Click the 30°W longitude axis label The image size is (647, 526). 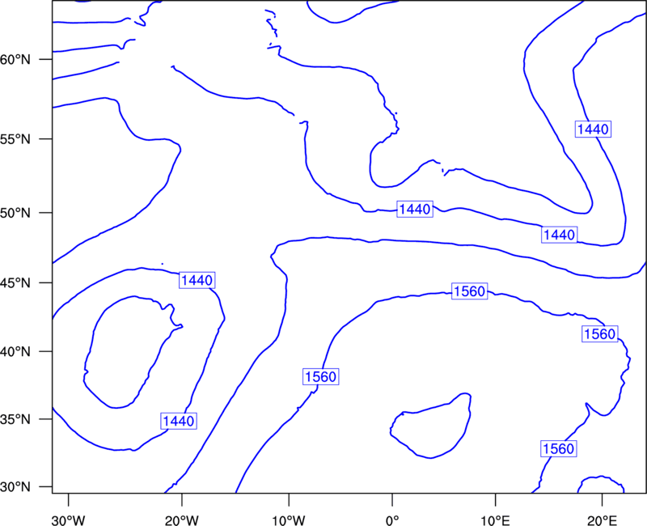[69, 520]
